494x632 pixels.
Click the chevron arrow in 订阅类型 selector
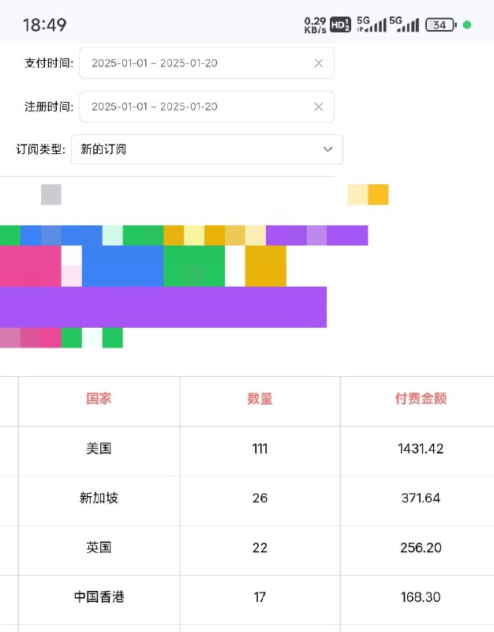[x=327, y=149]
